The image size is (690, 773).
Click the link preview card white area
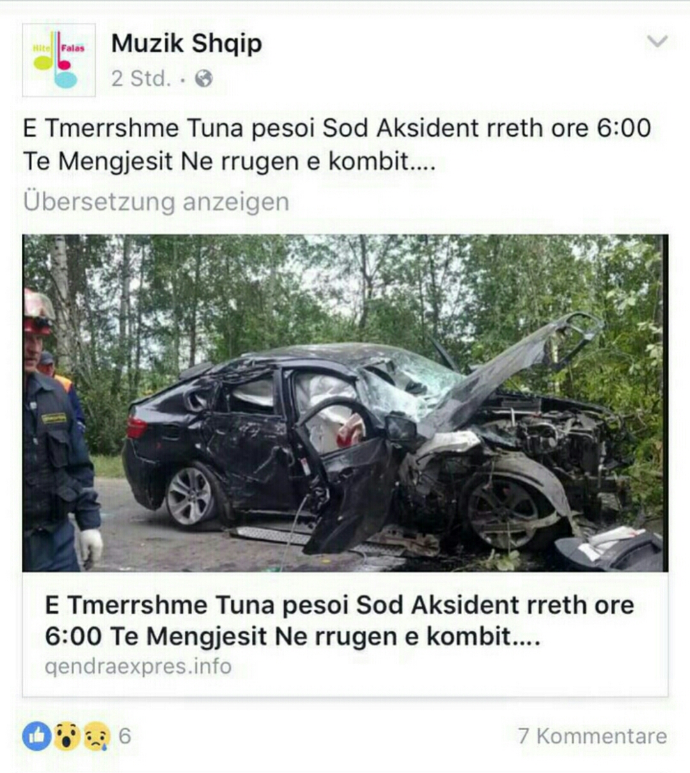click(x=345, y=634)
